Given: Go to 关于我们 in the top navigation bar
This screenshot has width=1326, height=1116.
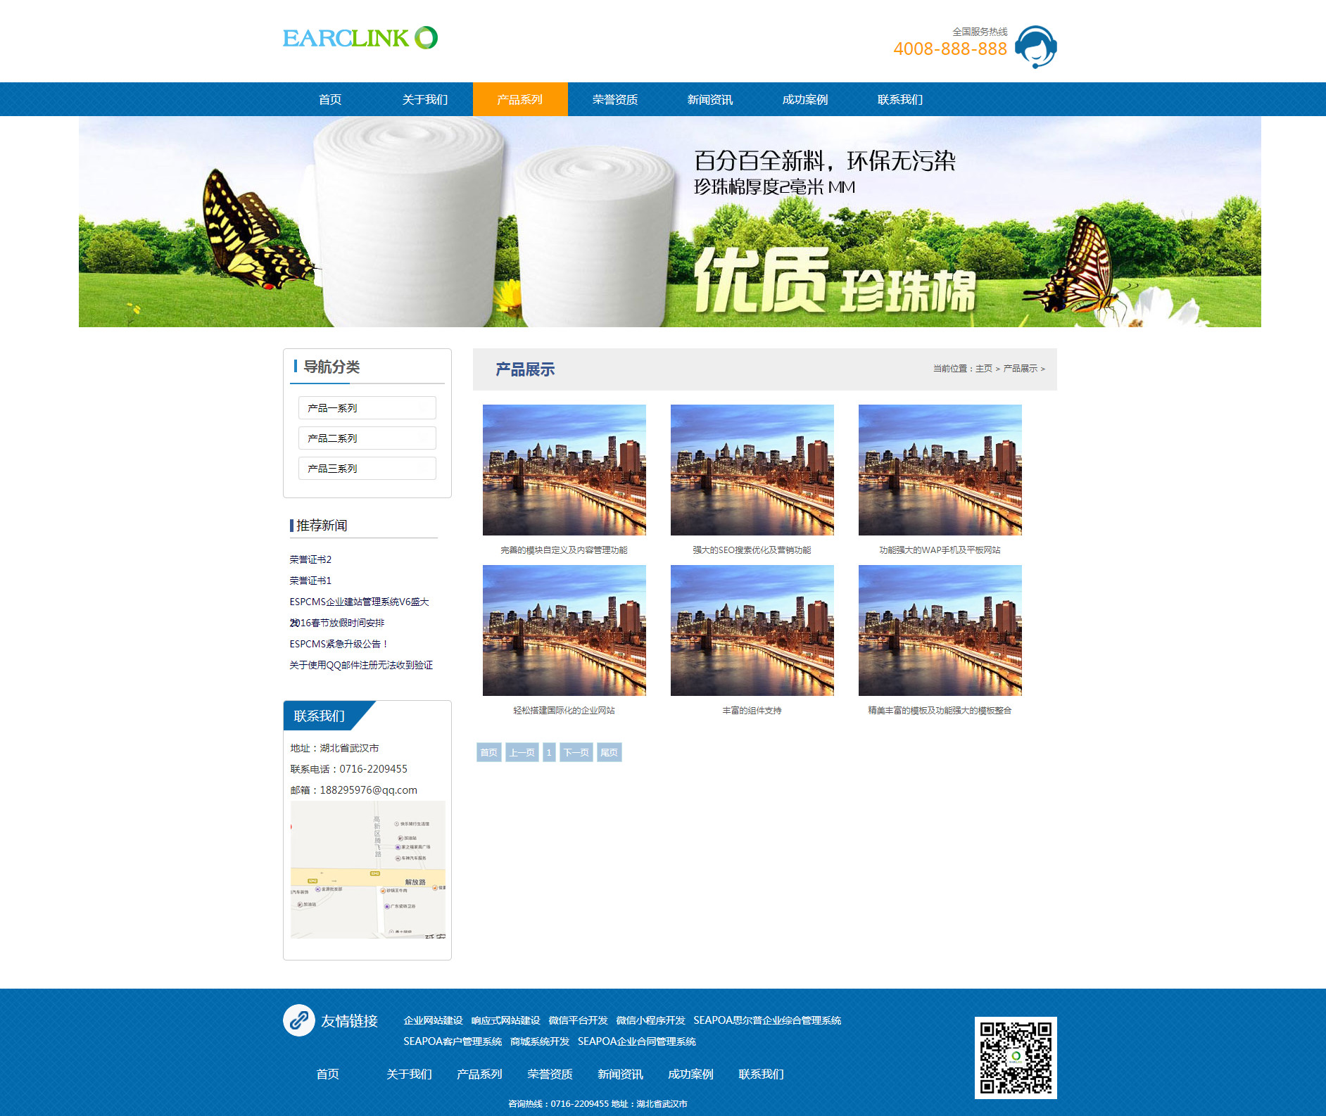Looking at the screenshot, I should pyautogui.click(x=424, y=99).
